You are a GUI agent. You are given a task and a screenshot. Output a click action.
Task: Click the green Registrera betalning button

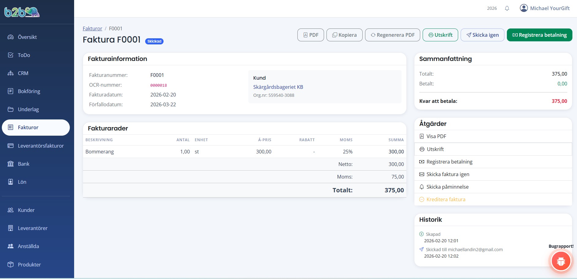pyautogui.click(x=539, y=35)
